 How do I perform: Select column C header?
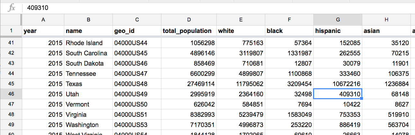pyautogui.click(x=137, y=20)
